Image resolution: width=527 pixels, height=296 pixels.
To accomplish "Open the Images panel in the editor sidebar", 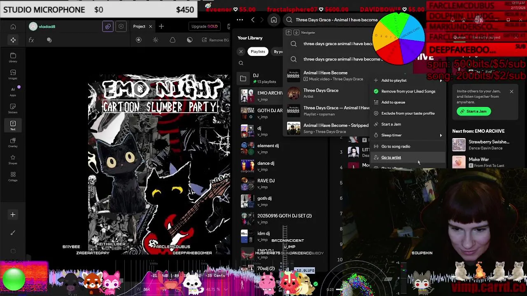I will (x=13, y=74).
